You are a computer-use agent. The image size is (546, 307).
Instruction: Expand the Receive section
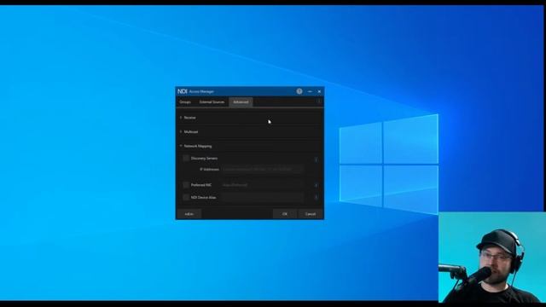pos(249,118)
